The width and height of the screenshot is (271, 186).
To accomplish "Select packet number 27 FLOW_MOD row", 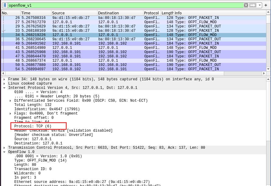I will [x=133, y=22].
